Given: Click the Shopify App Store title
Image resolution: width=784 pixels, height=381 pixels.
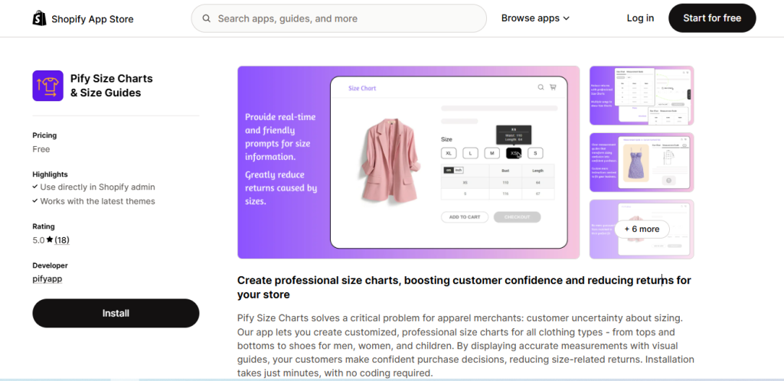Looking at the screenshot, I should pyautogui.click(x=93, y=19).
